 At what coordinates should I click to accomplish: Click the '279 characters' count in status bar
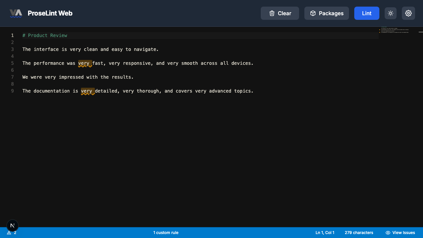click(359, 233)
